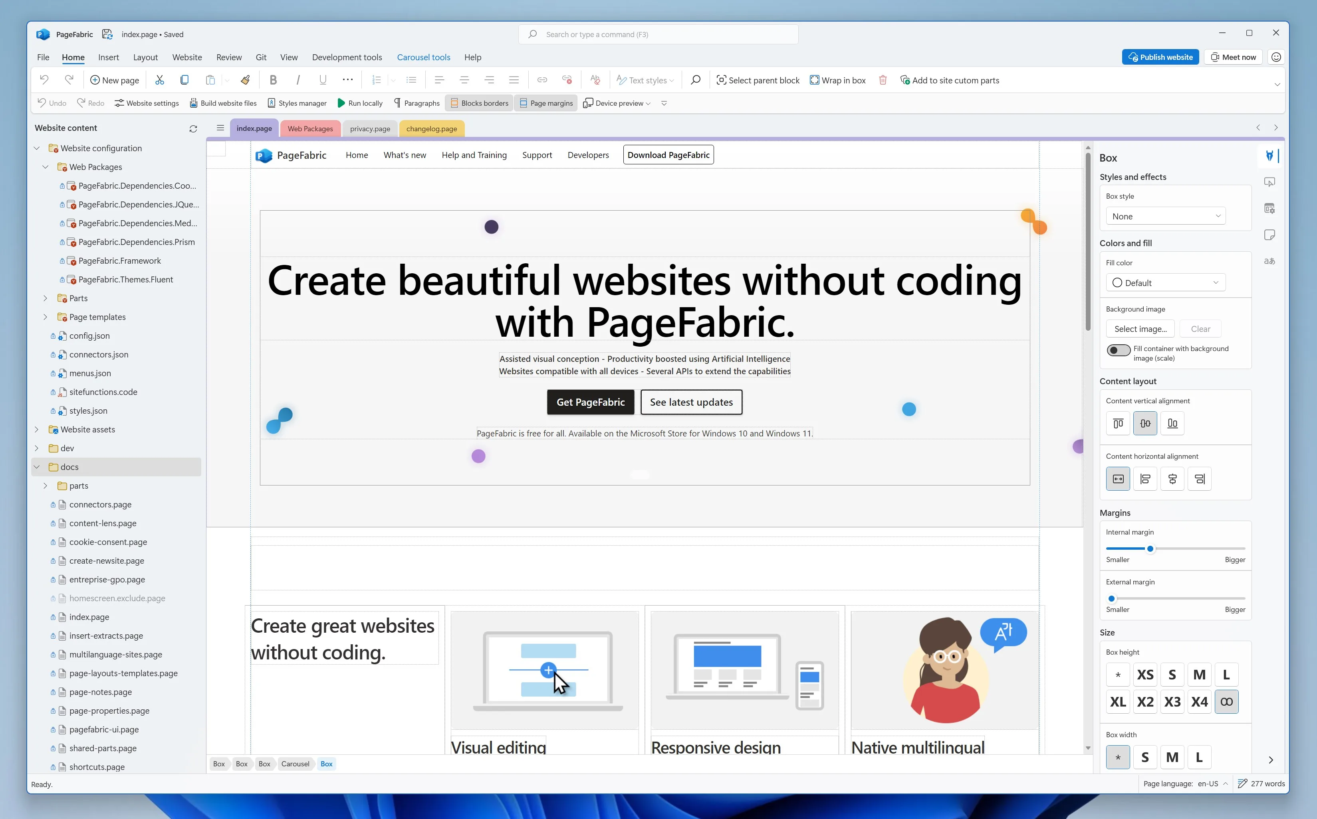Open the Carousel tools tab

pos(423,57)
